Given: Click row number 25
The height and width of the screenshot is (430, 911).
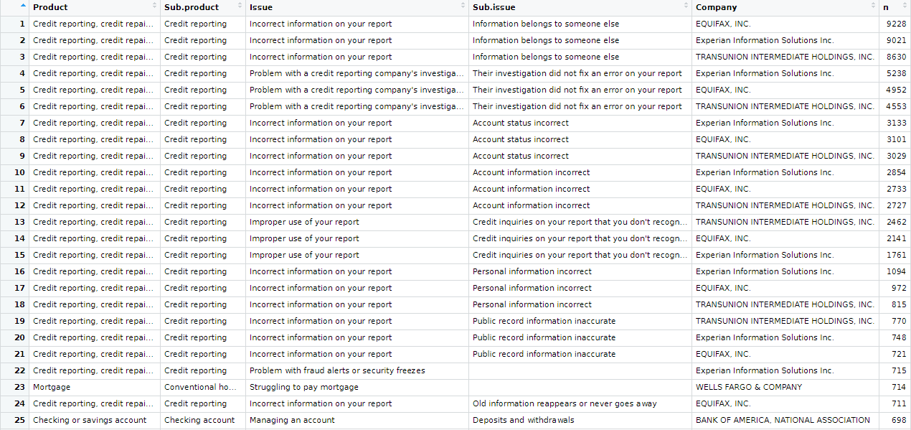Looking at the screenshot, I should (x=20, y=420).
